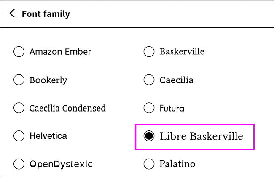Choose the Baskerville radio button
The width and height of the screenshot is (274, 178).
149,52
